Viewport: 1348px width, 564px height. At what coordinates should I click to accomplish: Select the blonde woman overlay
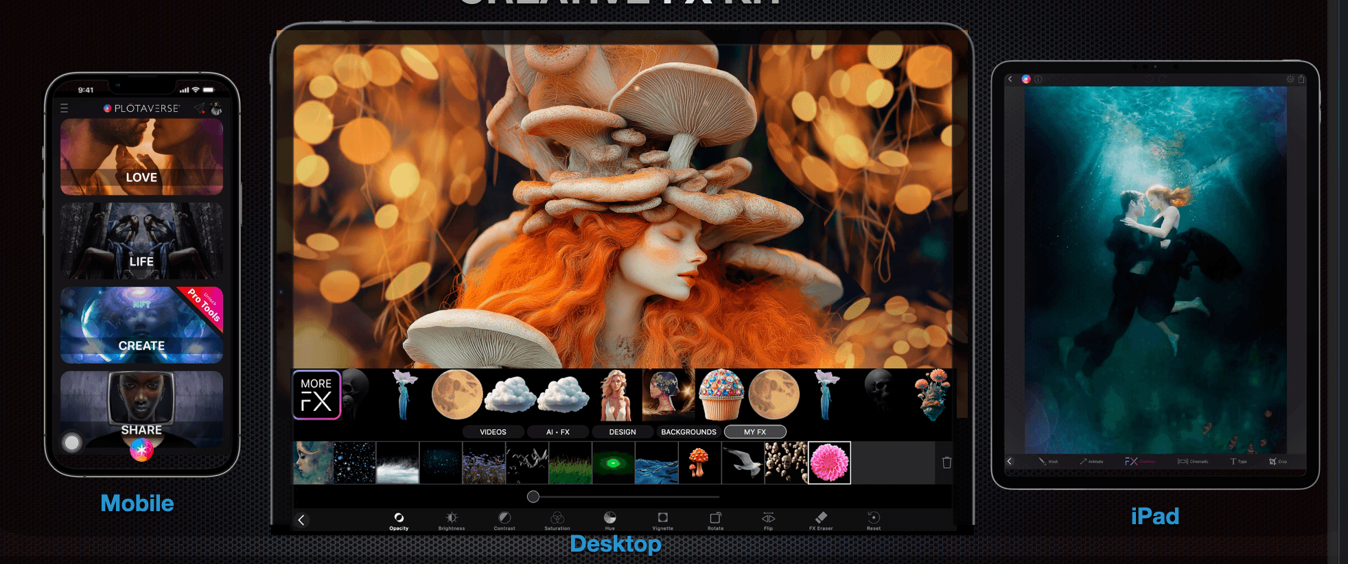point(616,395)
